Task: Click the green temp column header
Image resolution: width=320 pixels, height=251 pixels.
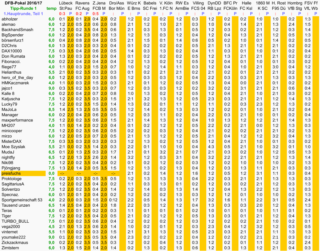Action: coord(51,8)
